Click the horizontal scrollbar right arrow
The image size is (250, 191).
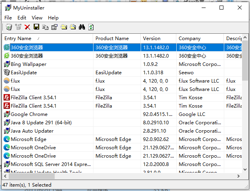pyautogui.click(x=238, y=176)
